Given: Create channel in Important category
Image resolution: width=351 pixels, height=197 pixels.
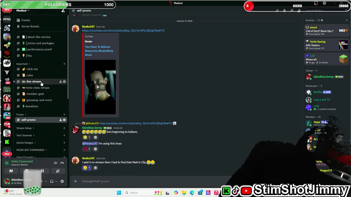Looking at the screenshot, I should click(64, 64).
